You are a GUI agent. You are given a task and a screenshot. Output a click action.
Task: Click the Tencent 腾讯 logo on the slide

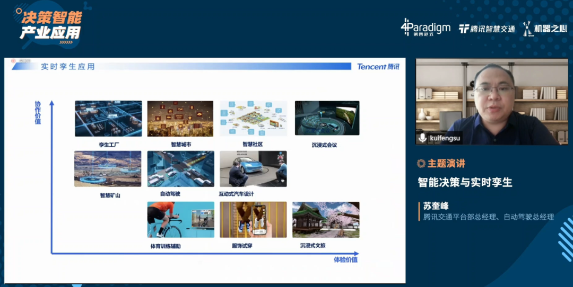(x=378, y=66)
